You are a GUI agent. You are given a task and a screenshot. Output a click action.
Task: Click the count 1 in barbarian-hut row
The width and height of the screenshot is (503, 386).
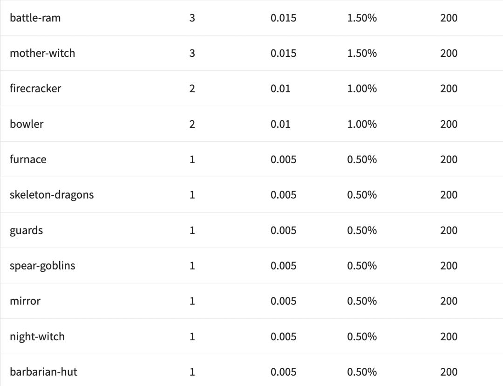pyautogui.click(x=192, y=372)
